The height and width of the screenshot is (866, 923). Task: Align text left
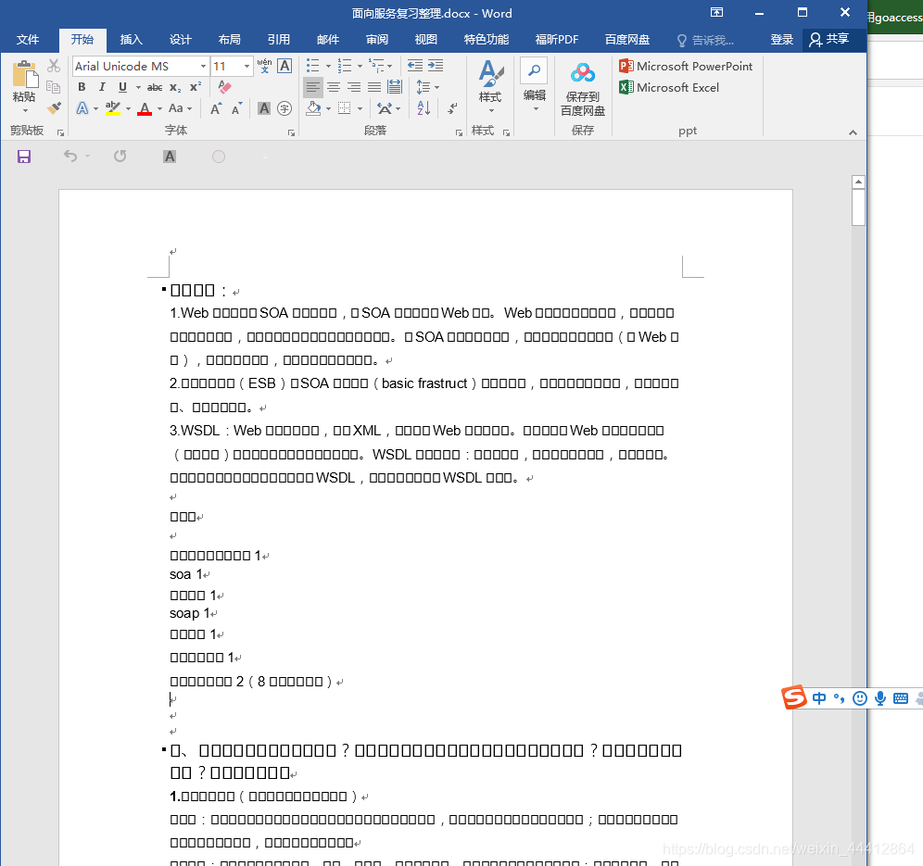[312, 87]
